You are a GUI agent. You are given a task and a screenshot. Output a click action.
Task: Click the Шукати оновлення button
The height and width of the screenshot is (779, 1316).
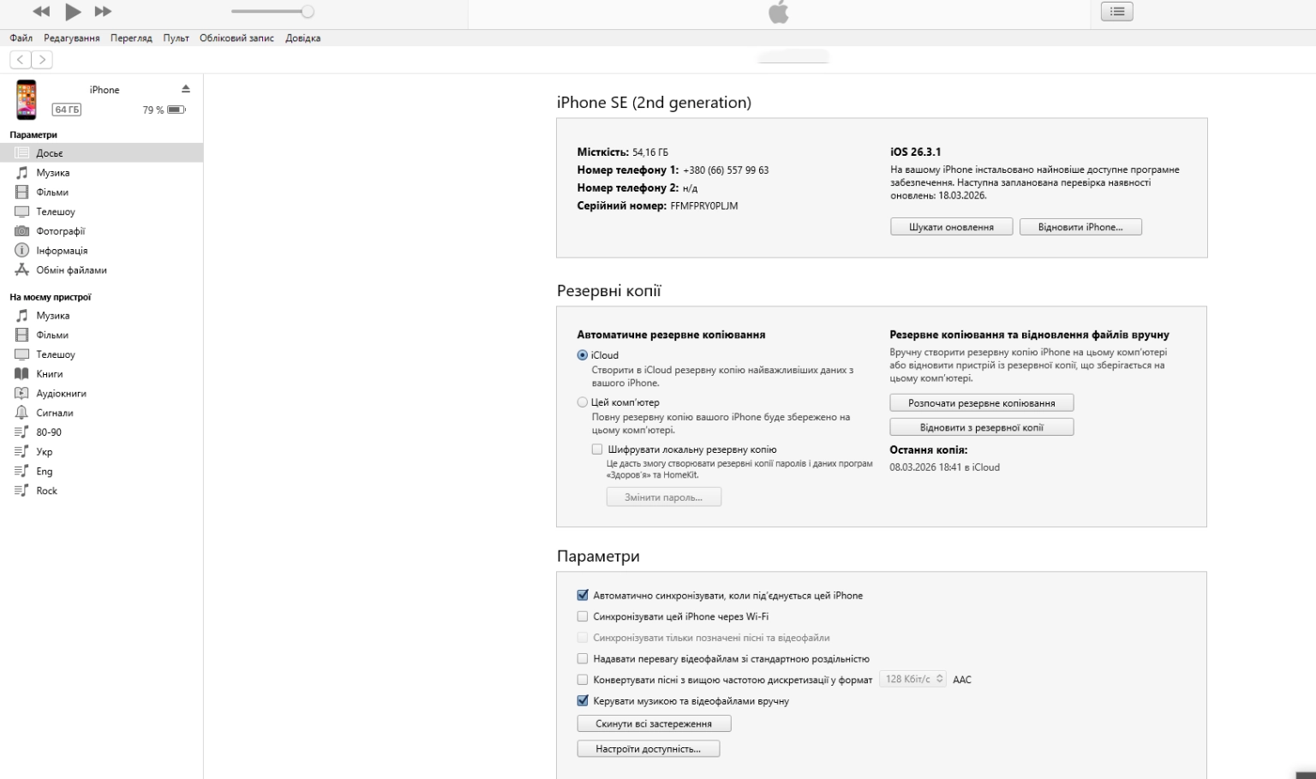click(951, 227)
